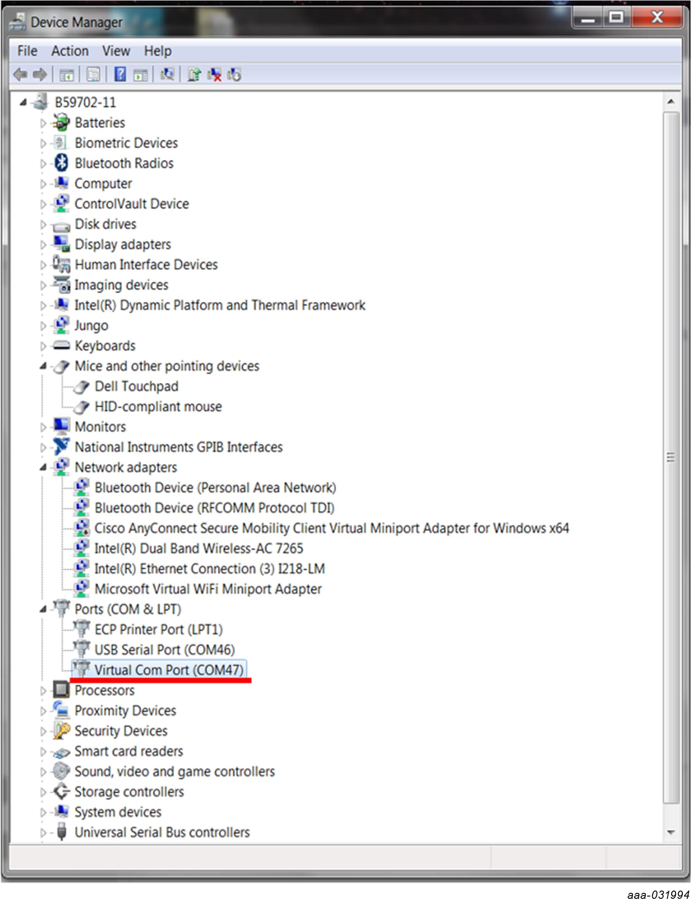Expand the Universal Serial Bus controllers node
This screenshot has height=903, width=691.
coord(43,833)
